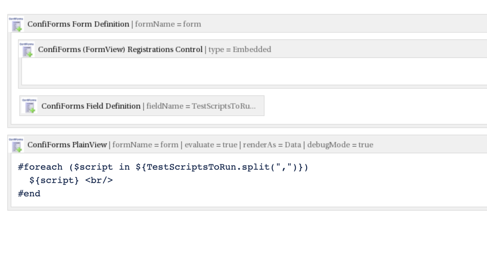Viewport: 487px width, 258px height.
Task: Click the Registrations Control macro icon
Action: pos(27,50)
